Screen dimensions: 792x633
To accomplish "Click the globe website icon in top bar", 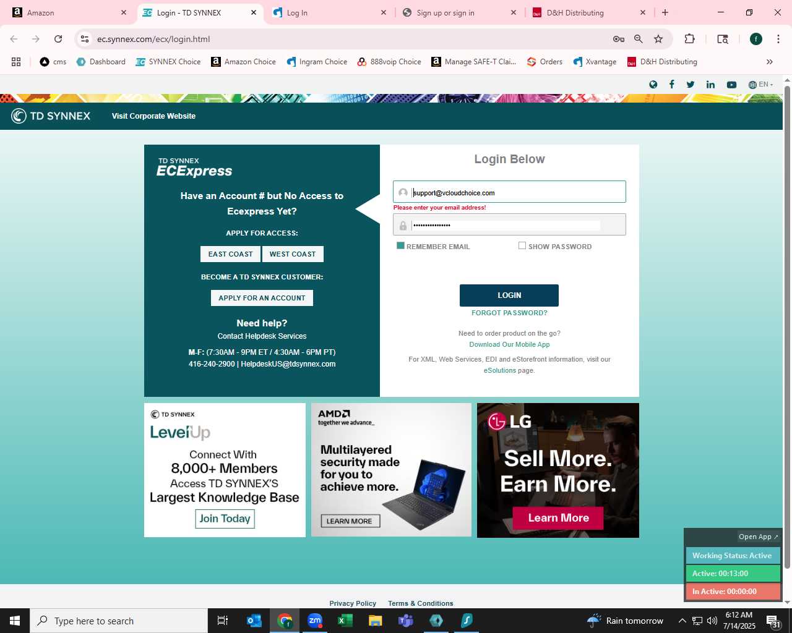I will coord(653,85).
